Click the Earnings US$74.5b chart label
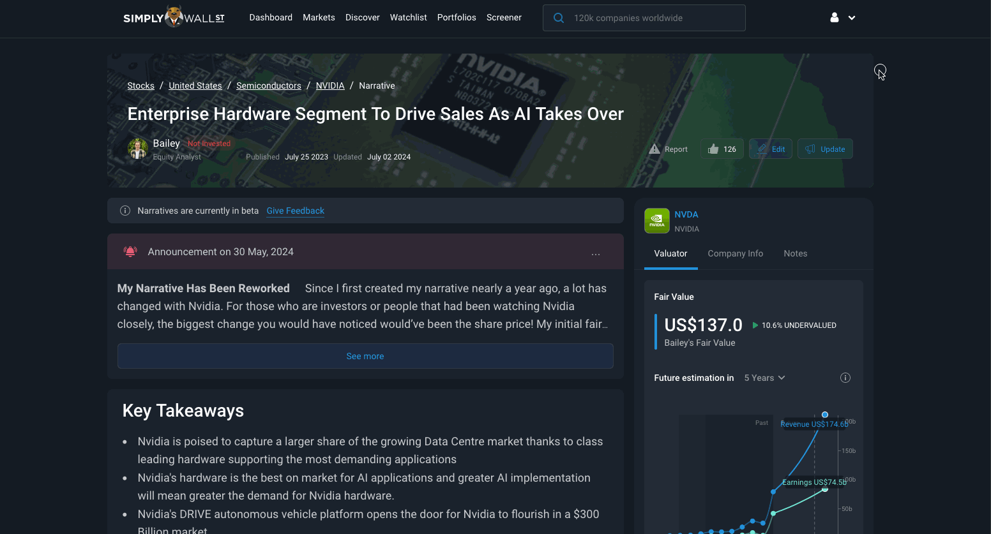The height and width of the screenshot is (534, 991). [x=814, y=482]
